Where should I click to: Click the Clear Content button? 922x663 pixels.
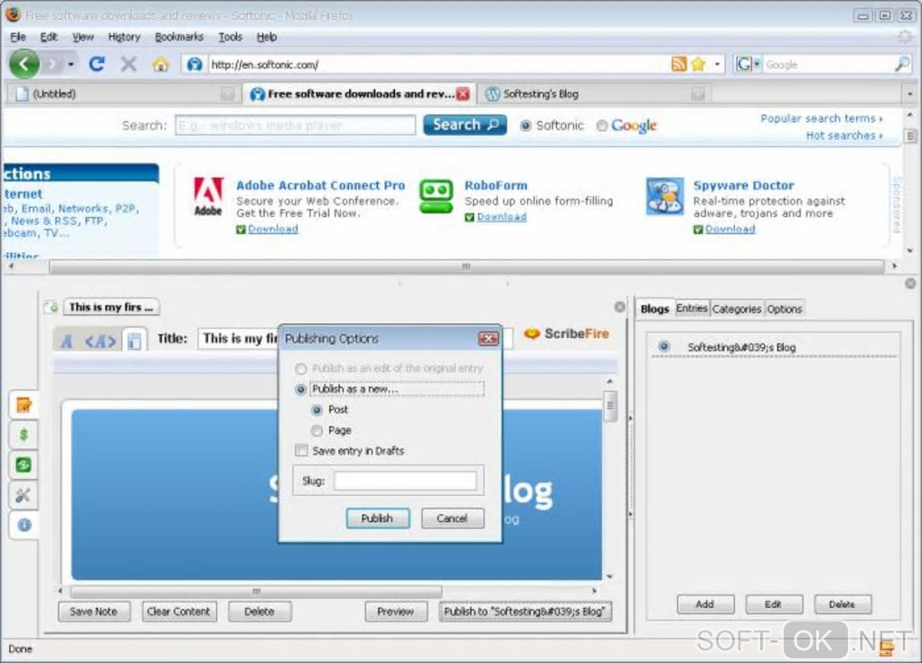pos(178,612)
